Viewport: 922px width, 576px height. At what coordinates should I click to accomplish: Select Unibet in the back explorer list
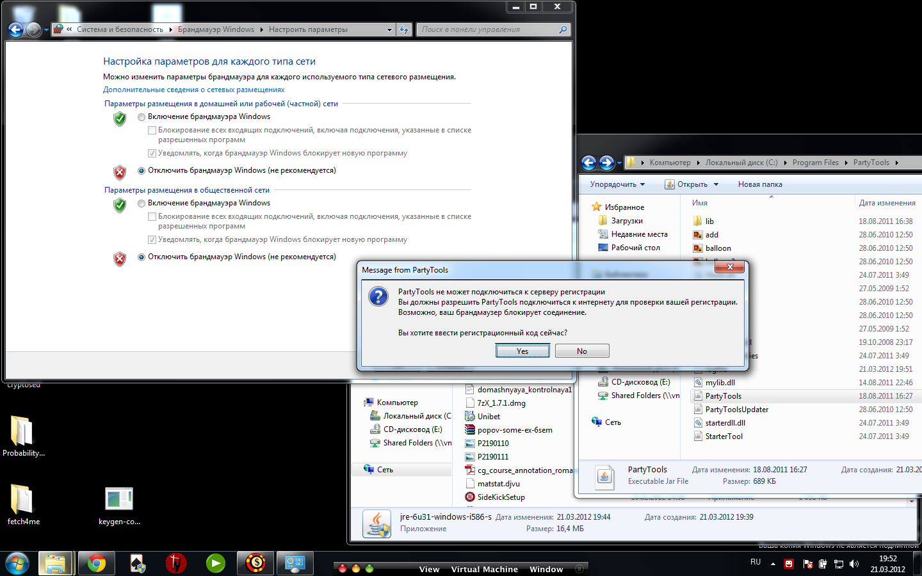click(483, 417)
